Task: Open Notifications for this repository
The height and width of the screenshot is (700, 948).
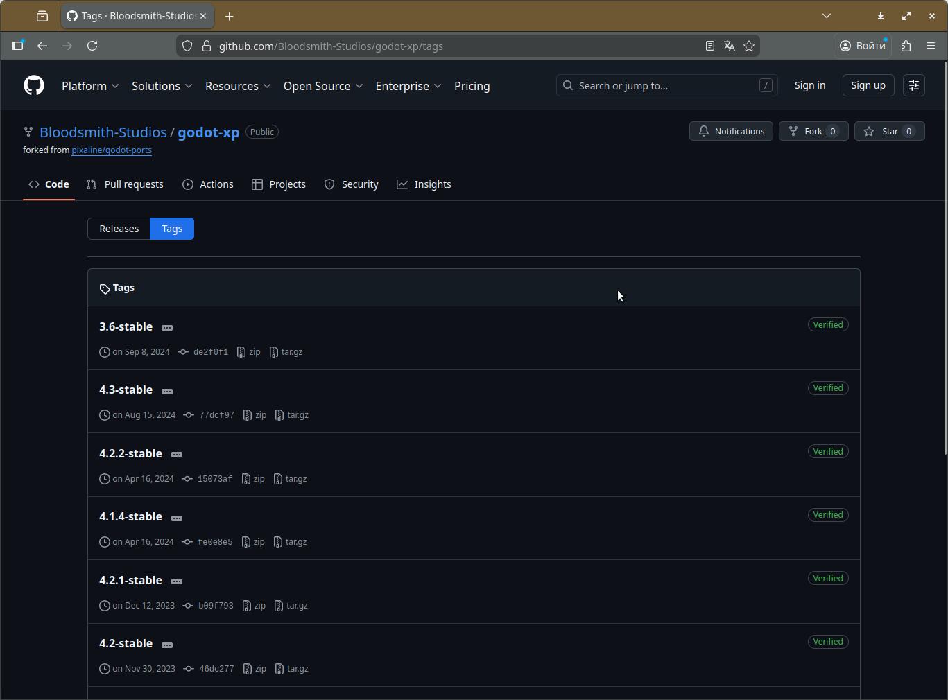Action: click(x=731, y=131)
